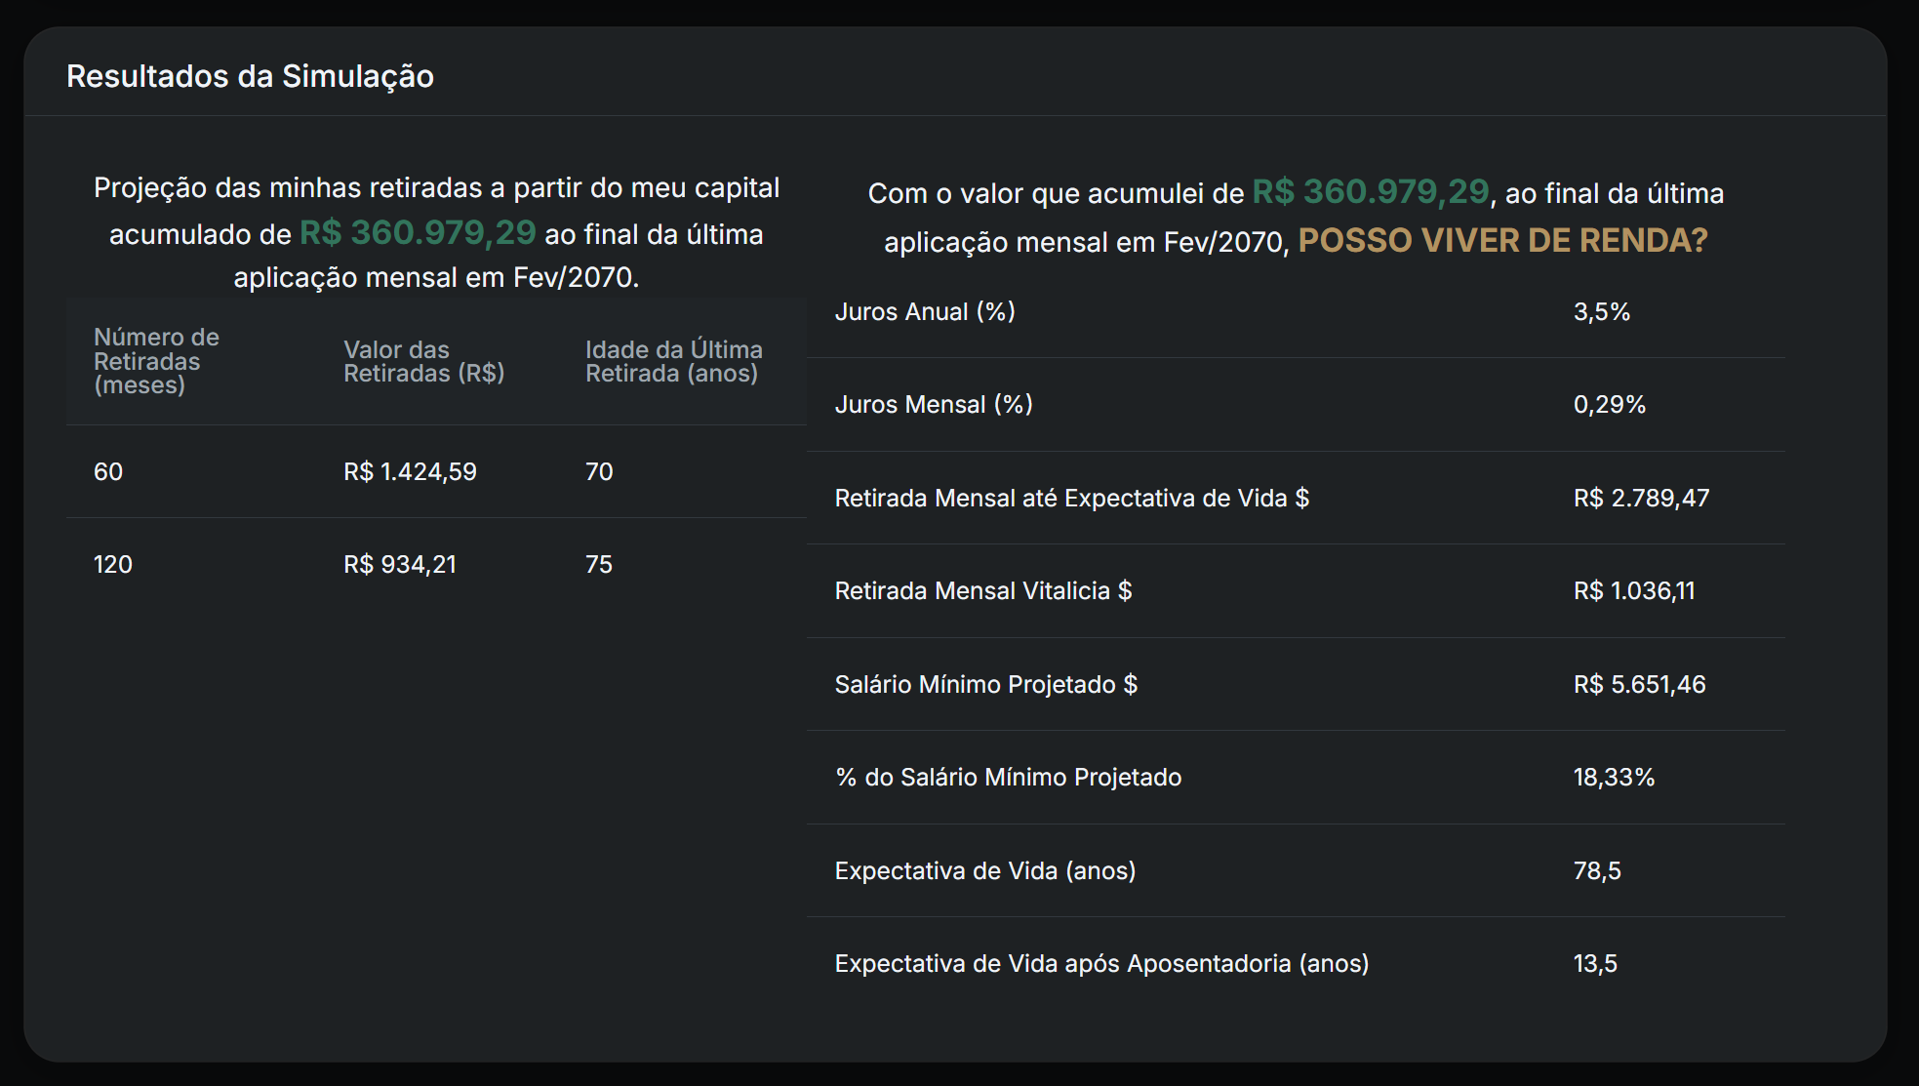
Task: Click the "Número de Retiradas (meses)" column header
Action: coord(155,361)
